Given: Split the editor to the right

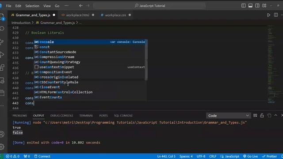Looking at the screenshot, I should coord(276,15).
